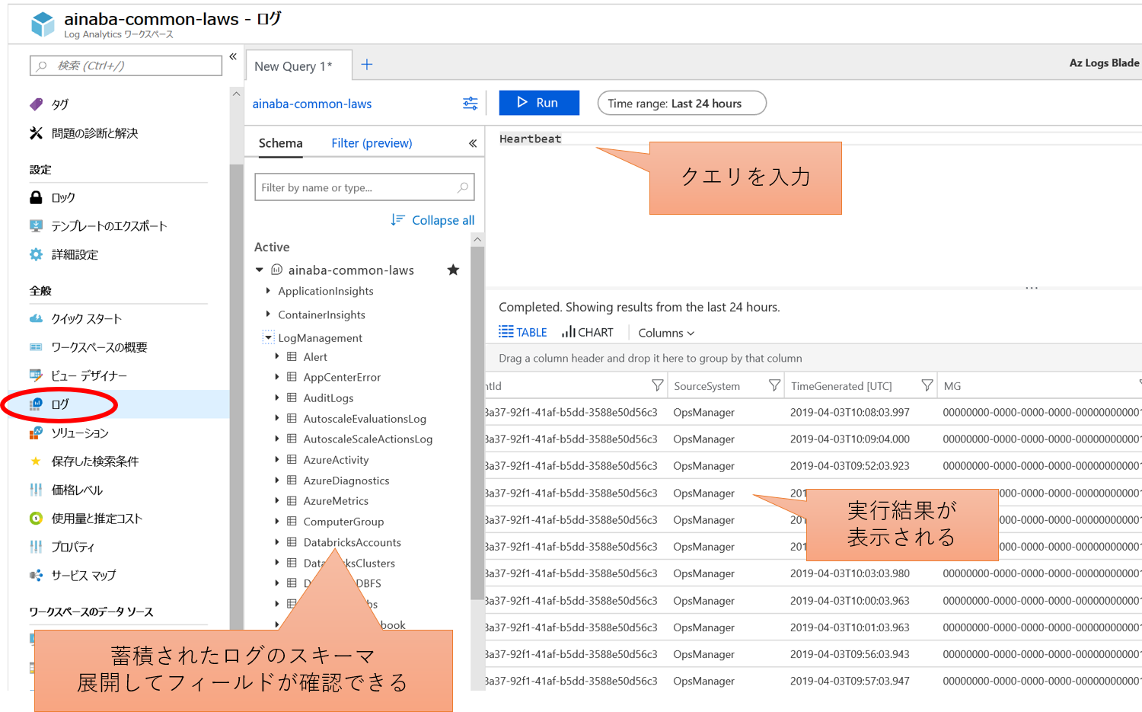Expand the AppCenterError table node

(x=277, y=377)
